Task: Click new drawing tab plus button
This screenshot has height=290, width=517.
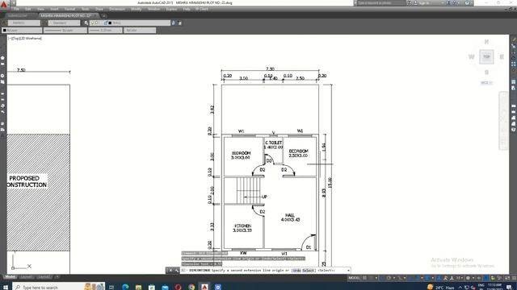Action: coord(104,16)
